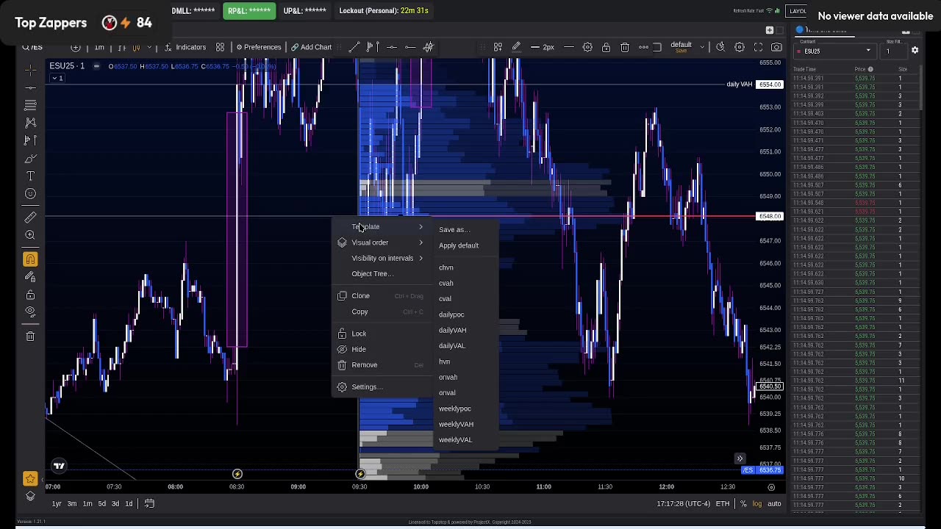Screen dimensions: 941x529
Task: Open the drawing template grid icon
Action: point(498,47)
